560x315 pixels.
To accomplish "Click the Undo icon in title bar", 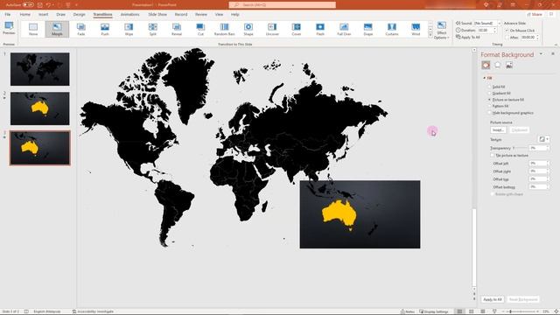I will 48,5.
